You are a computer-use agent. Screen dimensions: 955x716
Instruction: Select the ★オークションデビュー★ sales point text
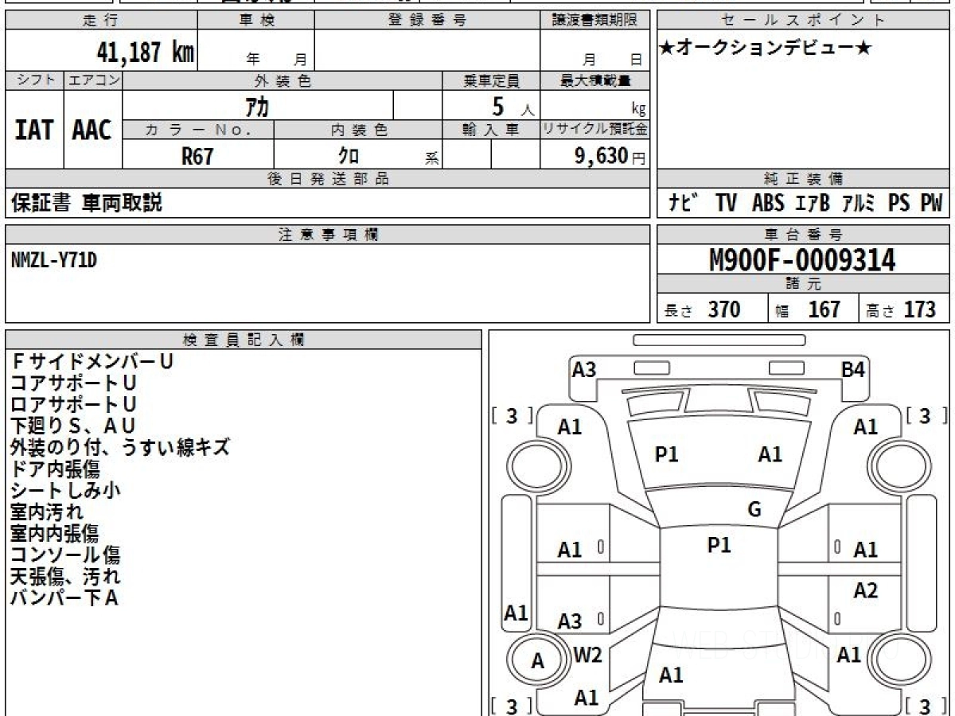(x=766, y=49)
